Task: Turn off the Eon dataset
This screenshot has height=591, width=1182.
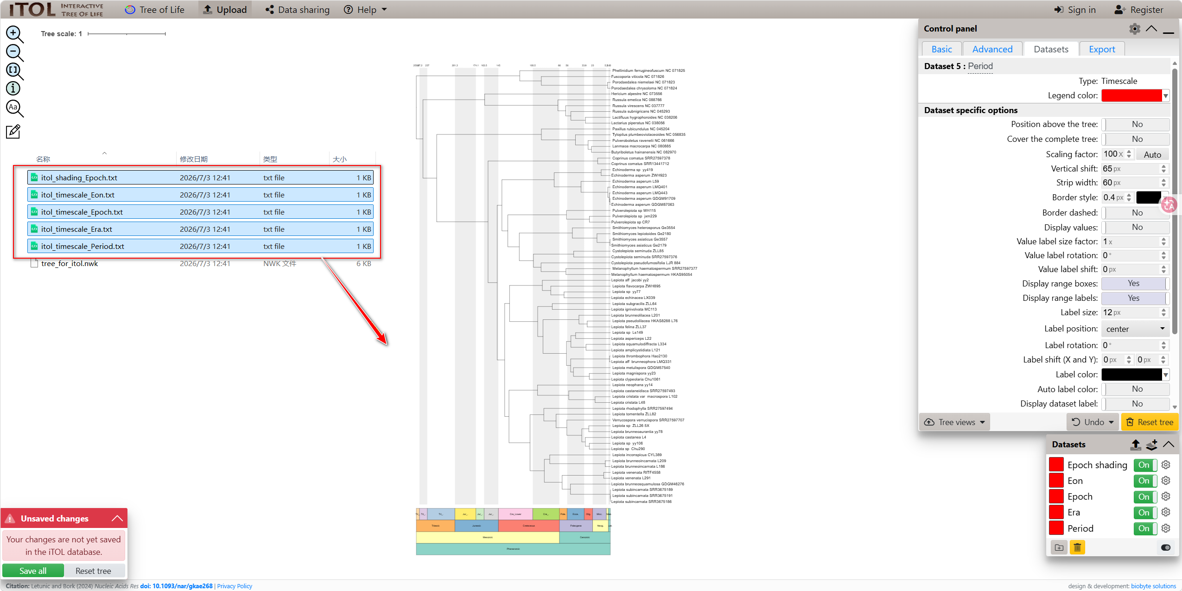Action: click(x=1145, y=481)
